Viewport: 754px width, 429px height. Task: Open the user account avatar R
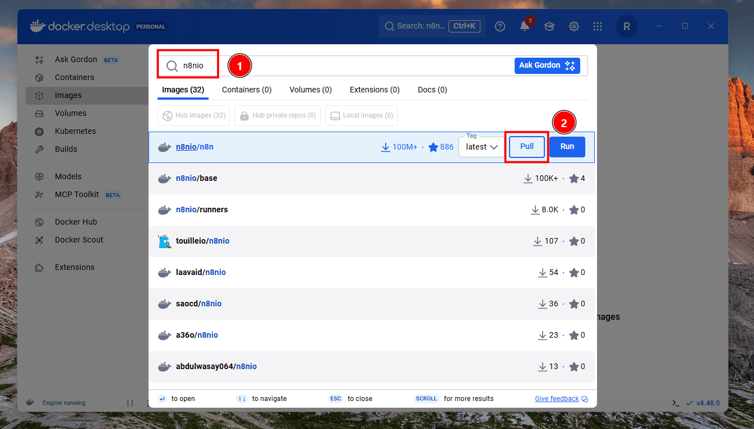click(x=626, y=26)
